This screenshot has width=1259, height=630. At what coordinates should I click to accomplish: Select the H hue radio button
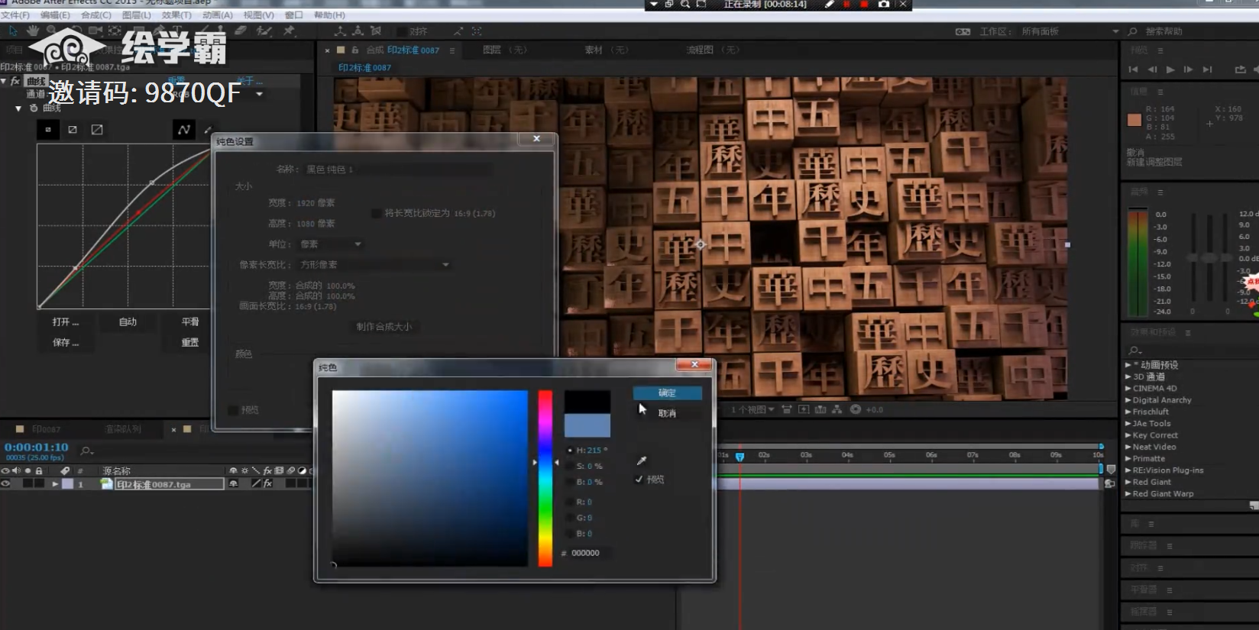(x=570, y=451)
